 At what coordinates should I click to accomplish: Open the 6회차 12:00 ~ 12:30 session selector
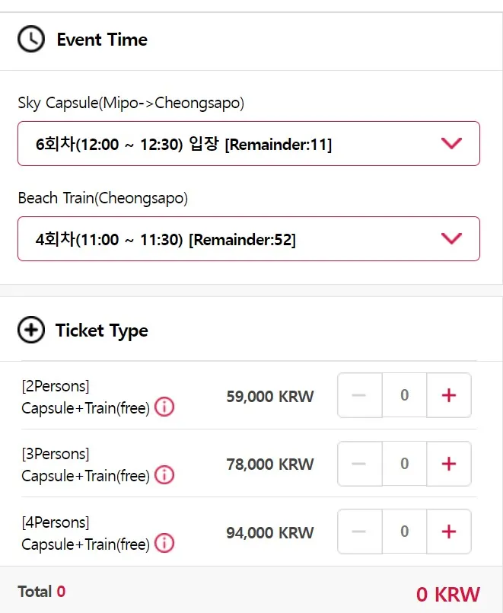click(x=183, y=144)
